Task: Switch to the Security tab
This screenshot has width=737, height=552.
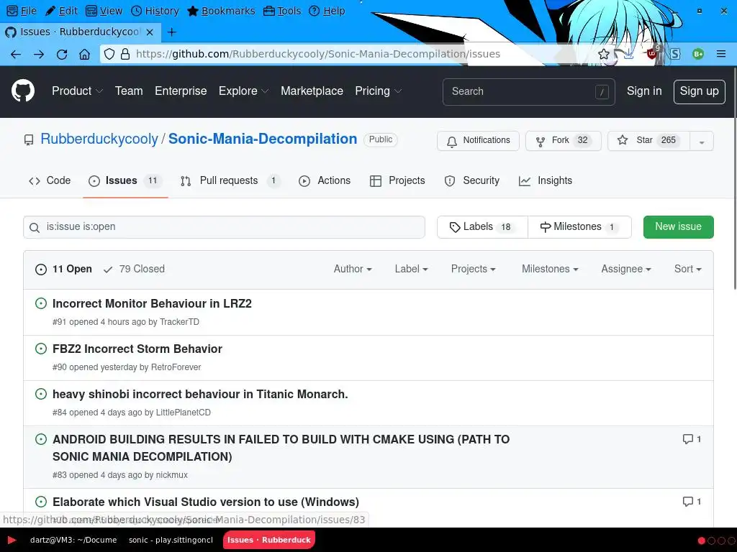Action: (x=472, y=180)
